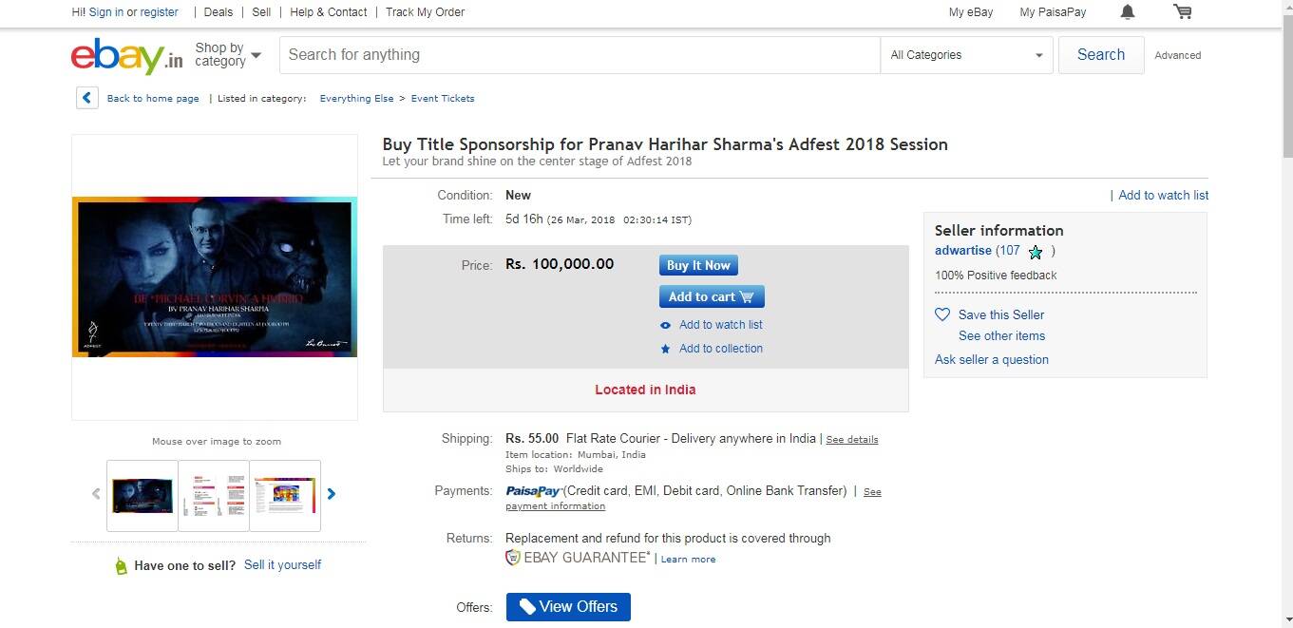The height and width of the screenshot is (628, 1293).
Task: Click the heart icon to save seller
Action: coord(942,314)
